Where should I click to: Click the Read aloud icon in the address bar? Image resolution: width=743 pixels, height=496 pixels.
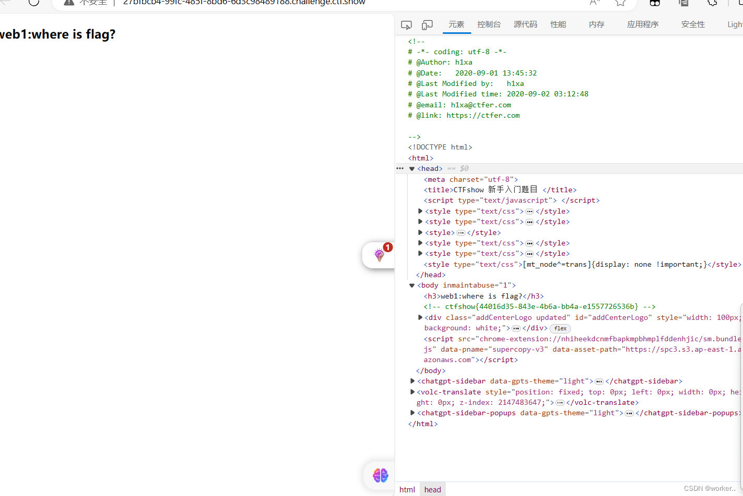click(x=594, y=3)
